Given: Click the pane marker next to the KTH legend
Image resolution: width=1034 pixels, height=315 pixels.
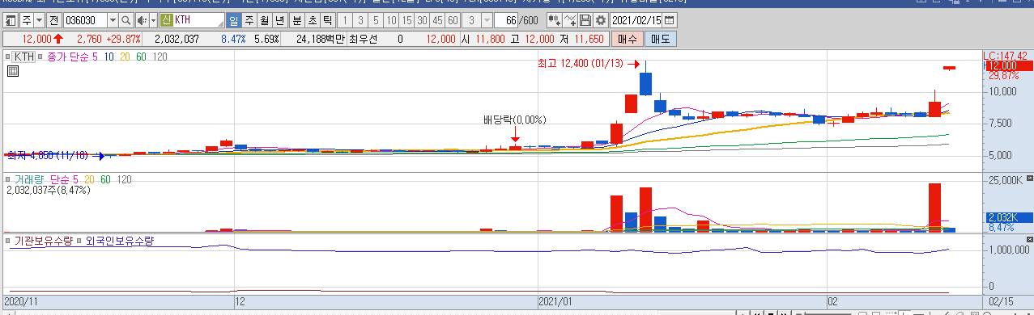Looking at the screenshot, I should click(9, 57).
